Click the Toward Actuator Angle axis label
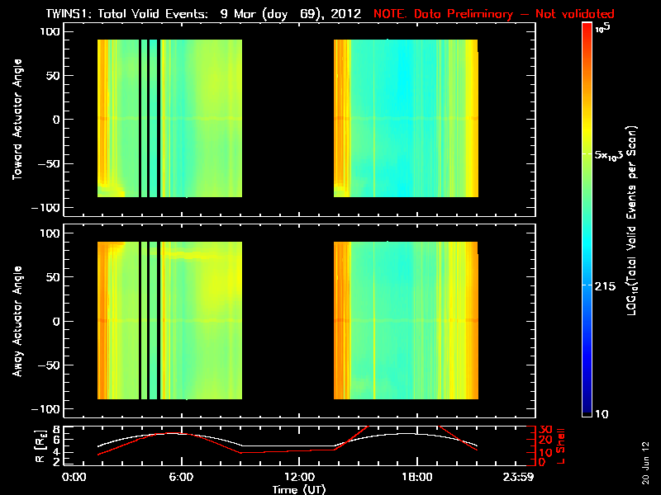 (17, 120)
